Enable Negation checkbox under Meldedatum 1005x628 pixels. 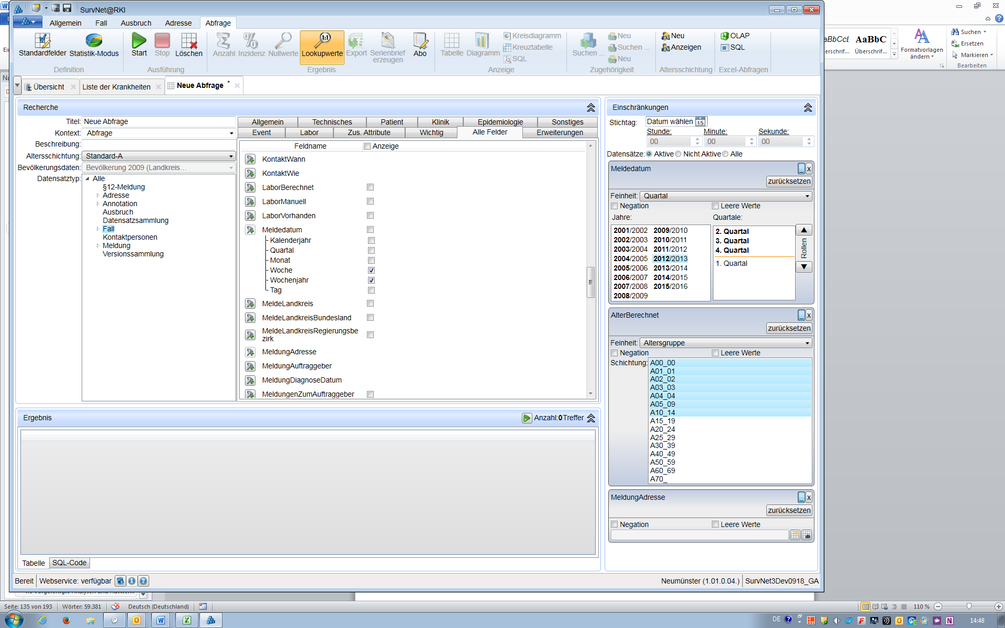point(615,206)
